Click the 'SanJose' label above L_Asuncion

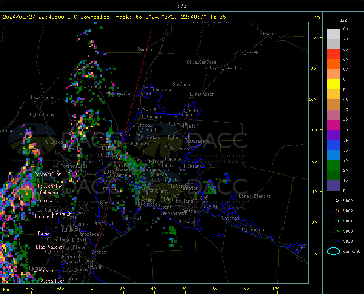[x=181, y=85]
